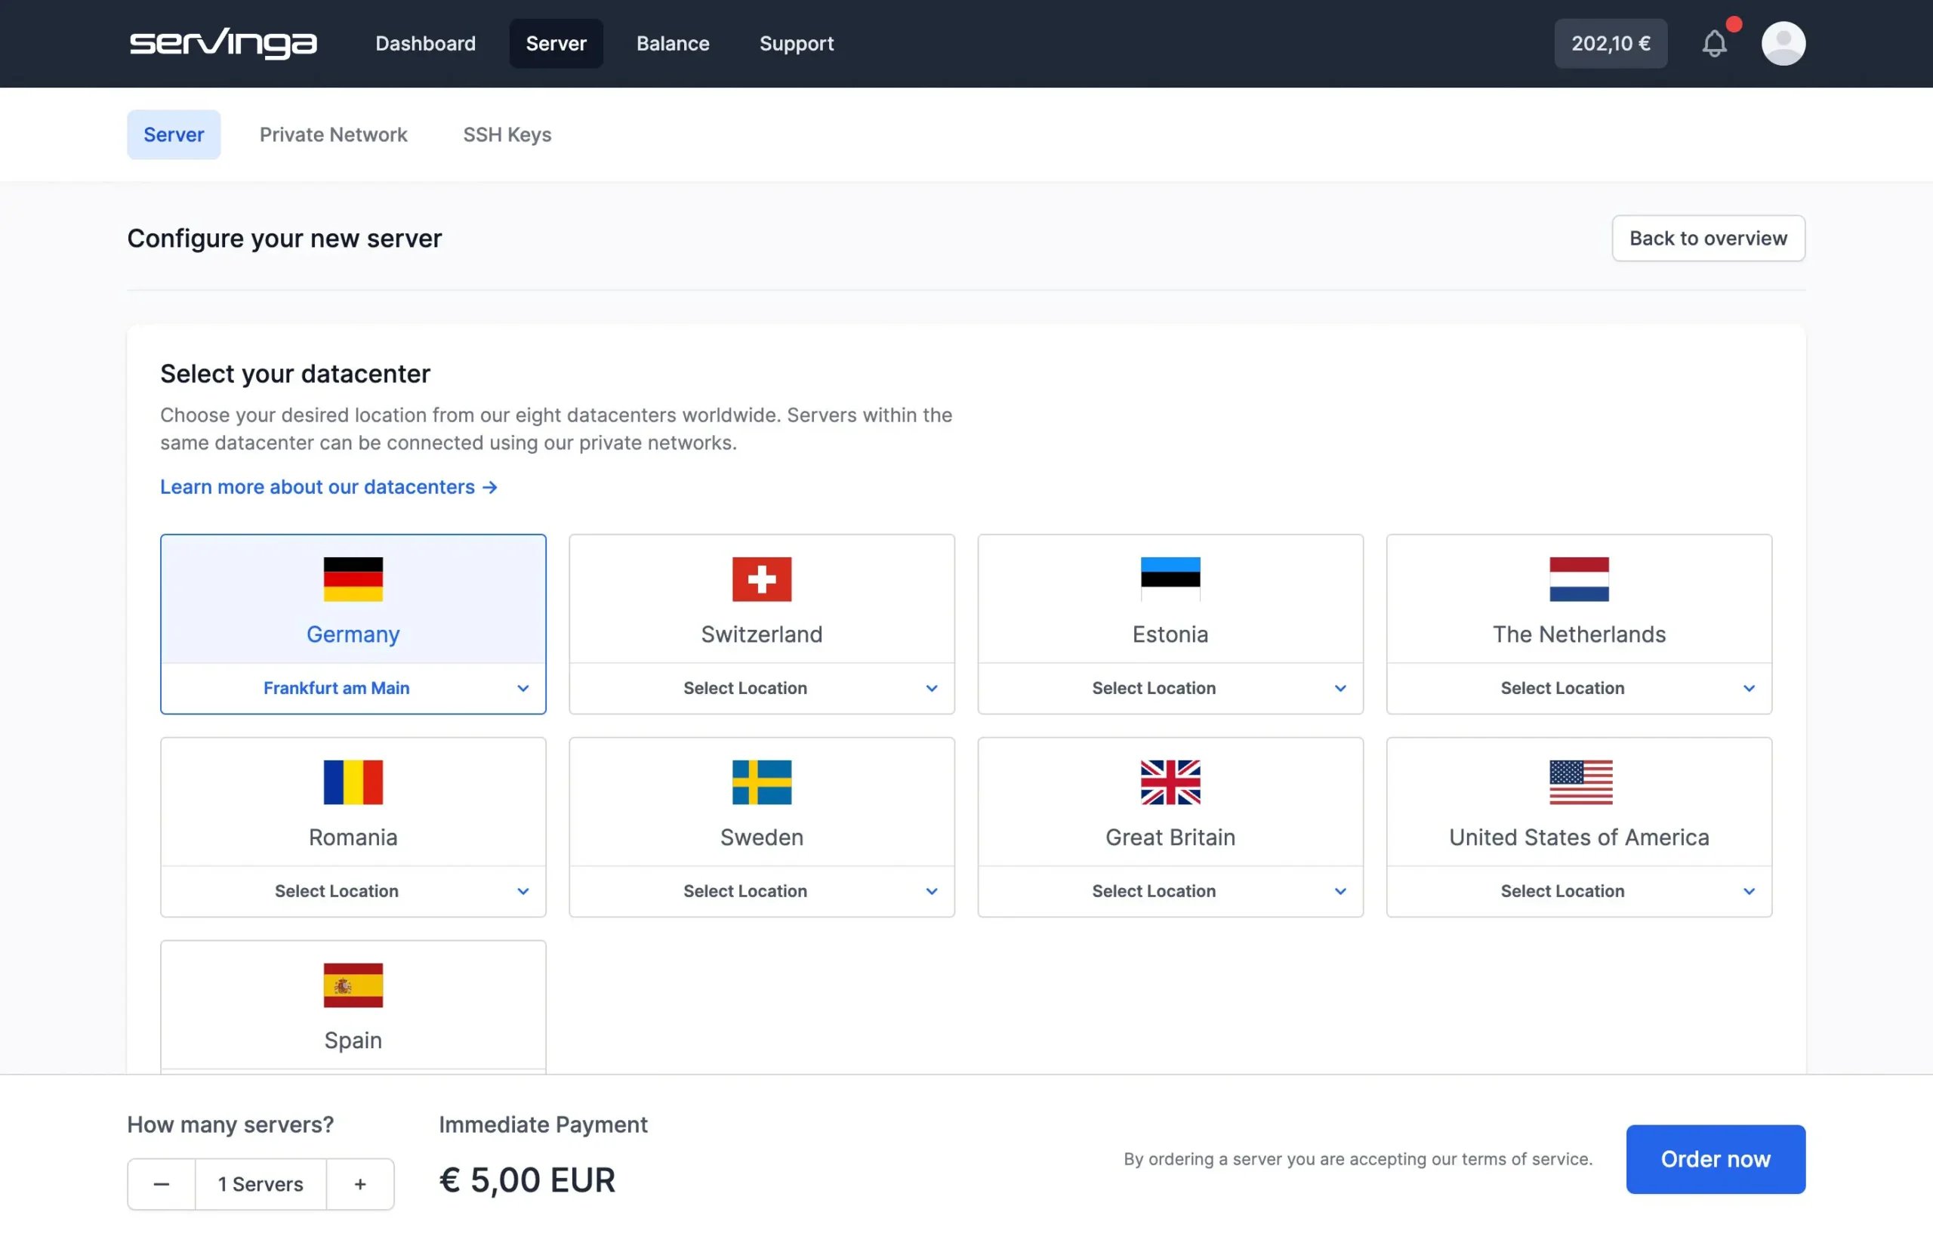Select the Romania flag icon
The width and height of the screenshot is (1933, 1243).
353,782
